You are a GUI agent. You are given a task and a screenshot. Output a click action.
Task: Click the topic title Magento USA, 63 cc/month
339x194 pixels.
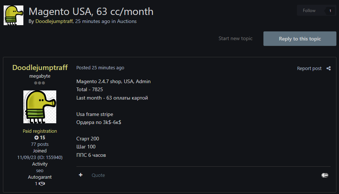(x=91, y=11)
